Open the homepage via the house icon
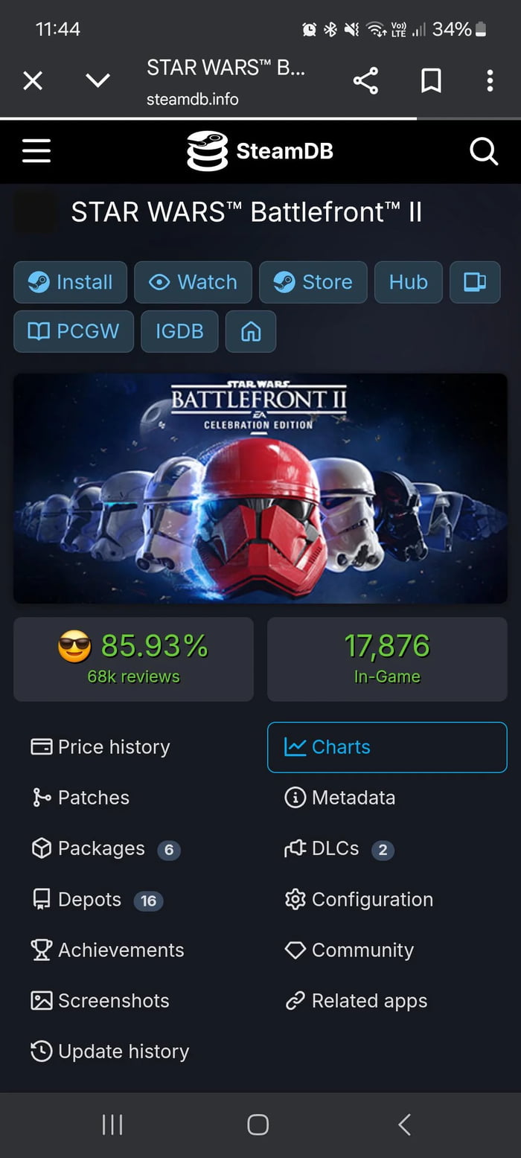The width and height of the screenshot is (521, 1158). coord(250,331)
